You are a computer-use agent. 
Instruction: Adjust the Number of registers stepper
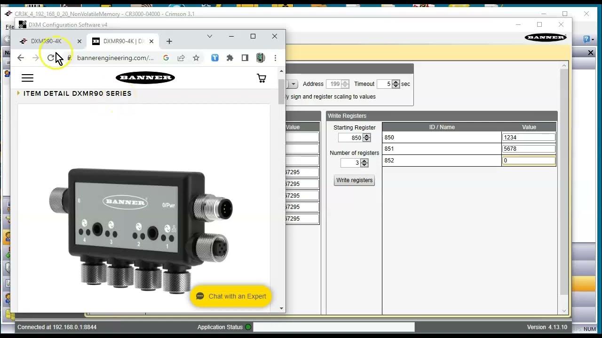[364, 163]
